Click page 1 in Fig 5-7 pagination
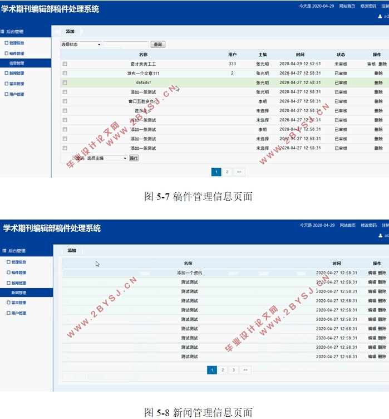The width and height of the screenshot is (389, 419). [216, 172]
